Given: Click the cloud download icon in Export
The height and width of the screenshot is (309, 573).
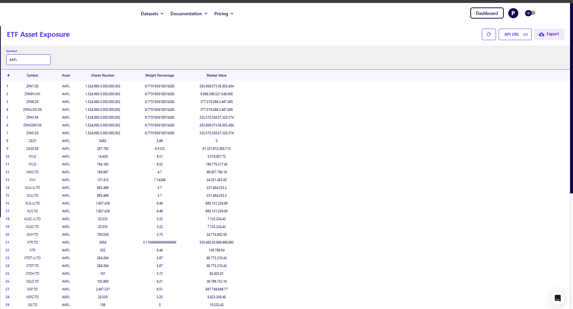Looking at the screenshot, I should [541, 34].
